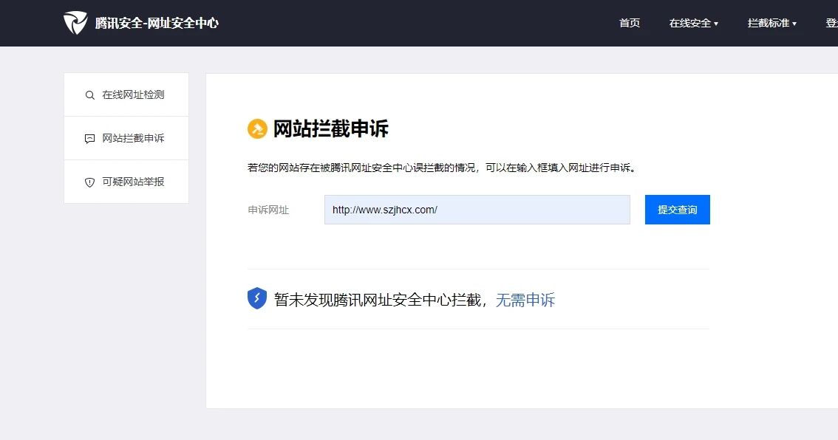Click the 申诉网址 field label
Image resolution: width=838 pixels, height=440 pixels.
coord(268,210)
